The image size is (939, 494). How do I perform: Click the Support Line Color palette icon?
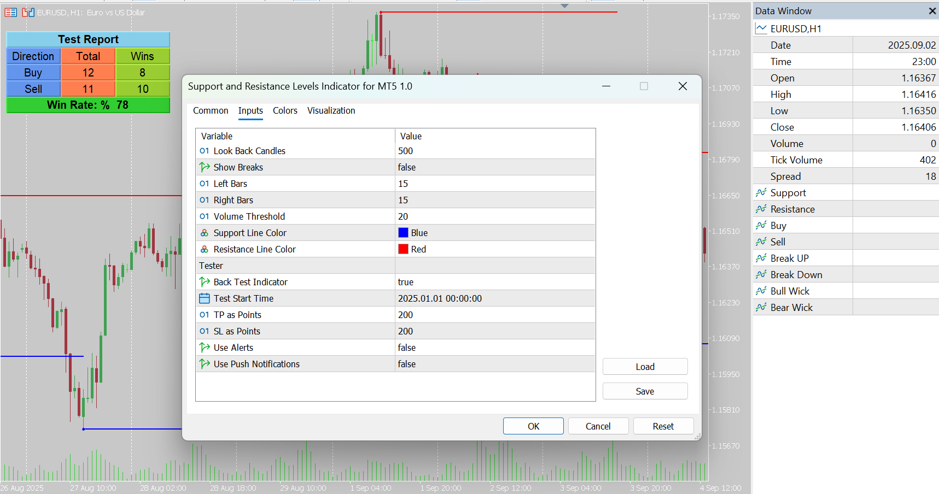pos(205,233)
